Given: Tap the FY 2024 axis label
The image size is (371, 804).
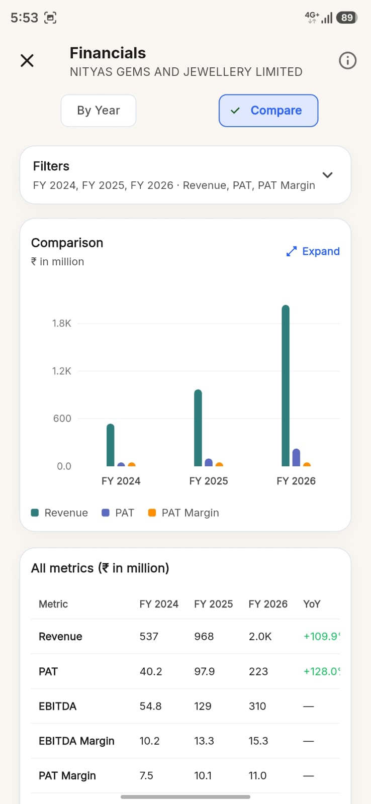Looking at the screenshot, I should 121,481.
